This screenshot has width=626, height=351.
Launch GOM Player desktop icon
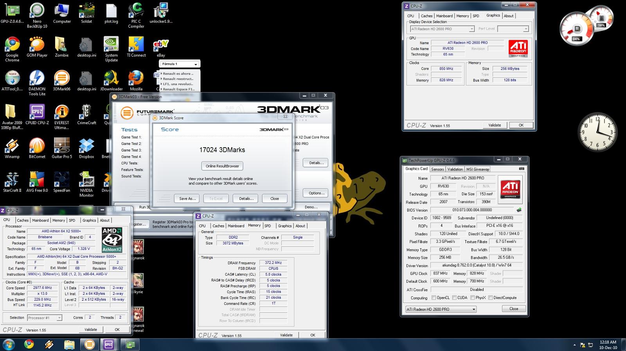[37, 47]
